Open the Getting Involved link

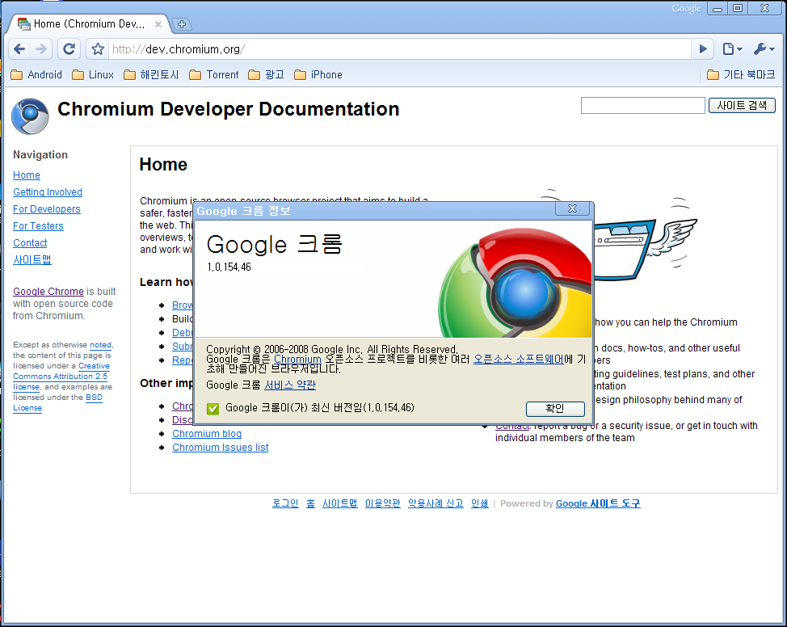coord(48,192)
